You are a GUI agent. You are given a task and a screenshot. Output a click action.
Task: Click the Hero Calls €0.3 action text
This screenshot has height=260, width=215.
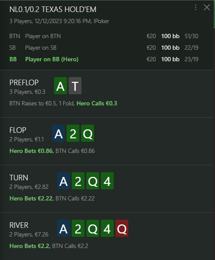(x=97, y=104)
